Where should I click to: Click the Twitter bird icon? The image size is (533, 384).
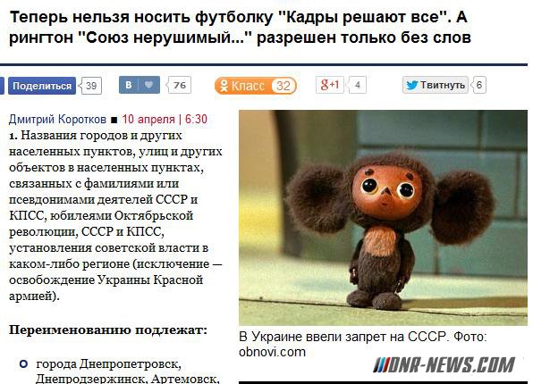coord(411,85)
